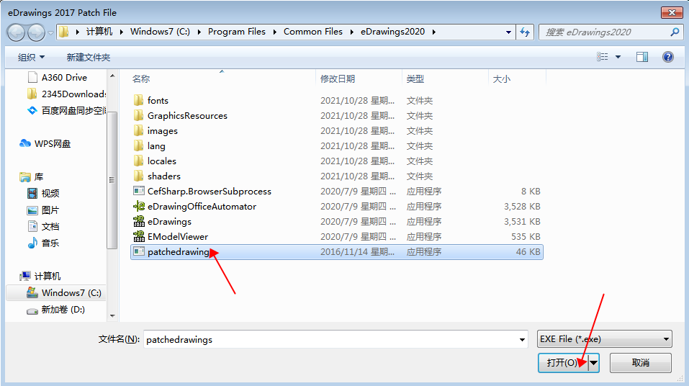Select the EModelViewer application icon

coord(139,236)
